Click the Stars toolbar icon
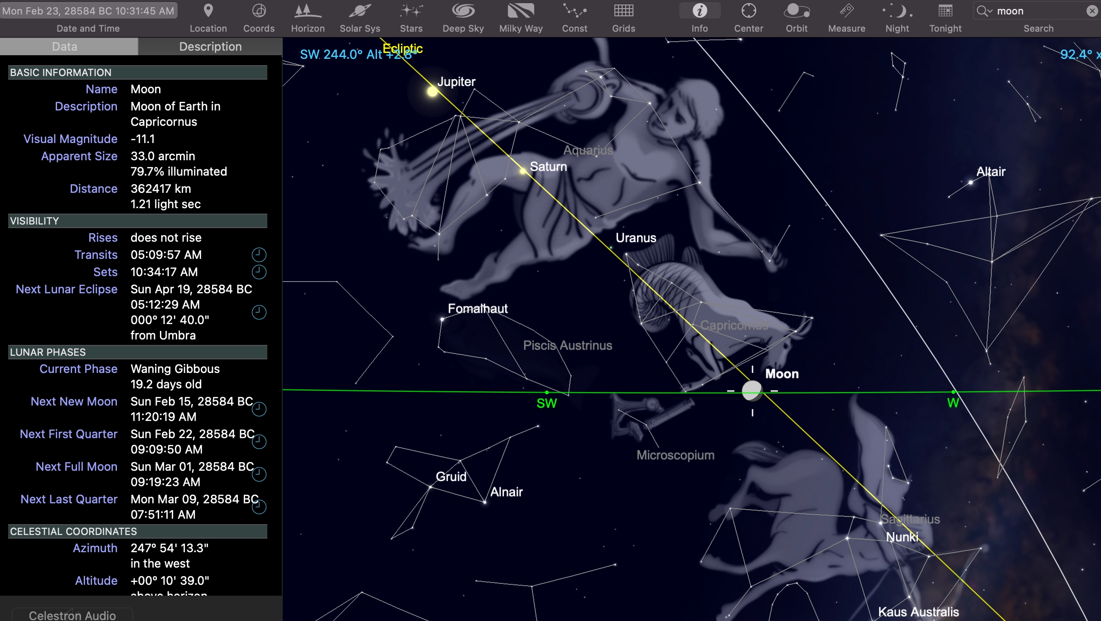Image resolution: width=1101 pixels, height=621 pixels. click(x=411, y=11)
